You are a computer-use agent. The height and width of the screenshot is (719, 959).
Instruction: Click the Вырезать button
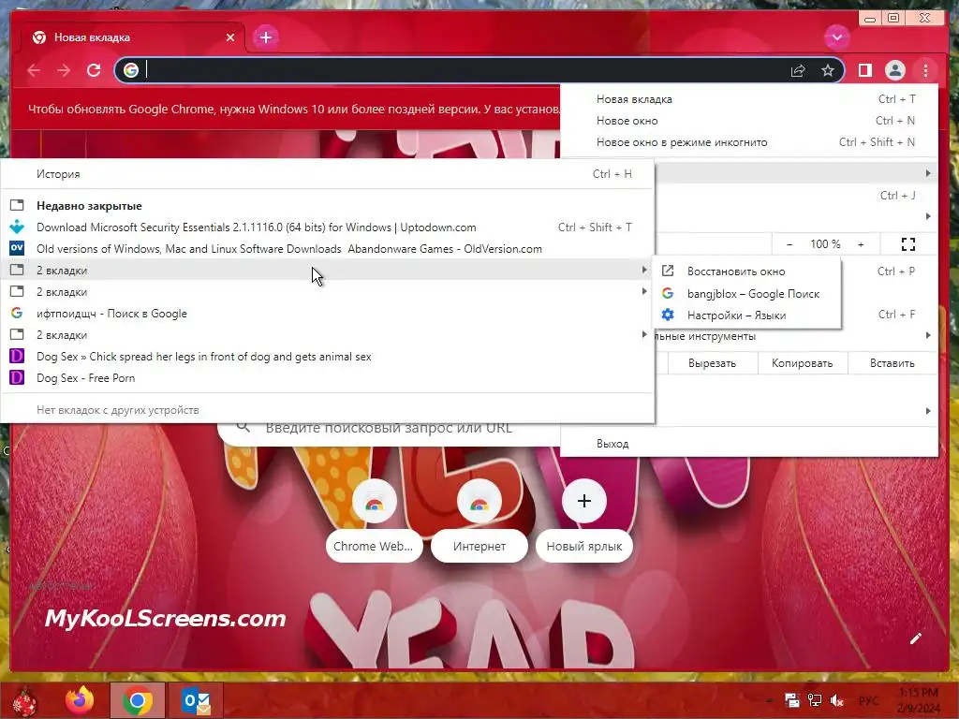712,363
